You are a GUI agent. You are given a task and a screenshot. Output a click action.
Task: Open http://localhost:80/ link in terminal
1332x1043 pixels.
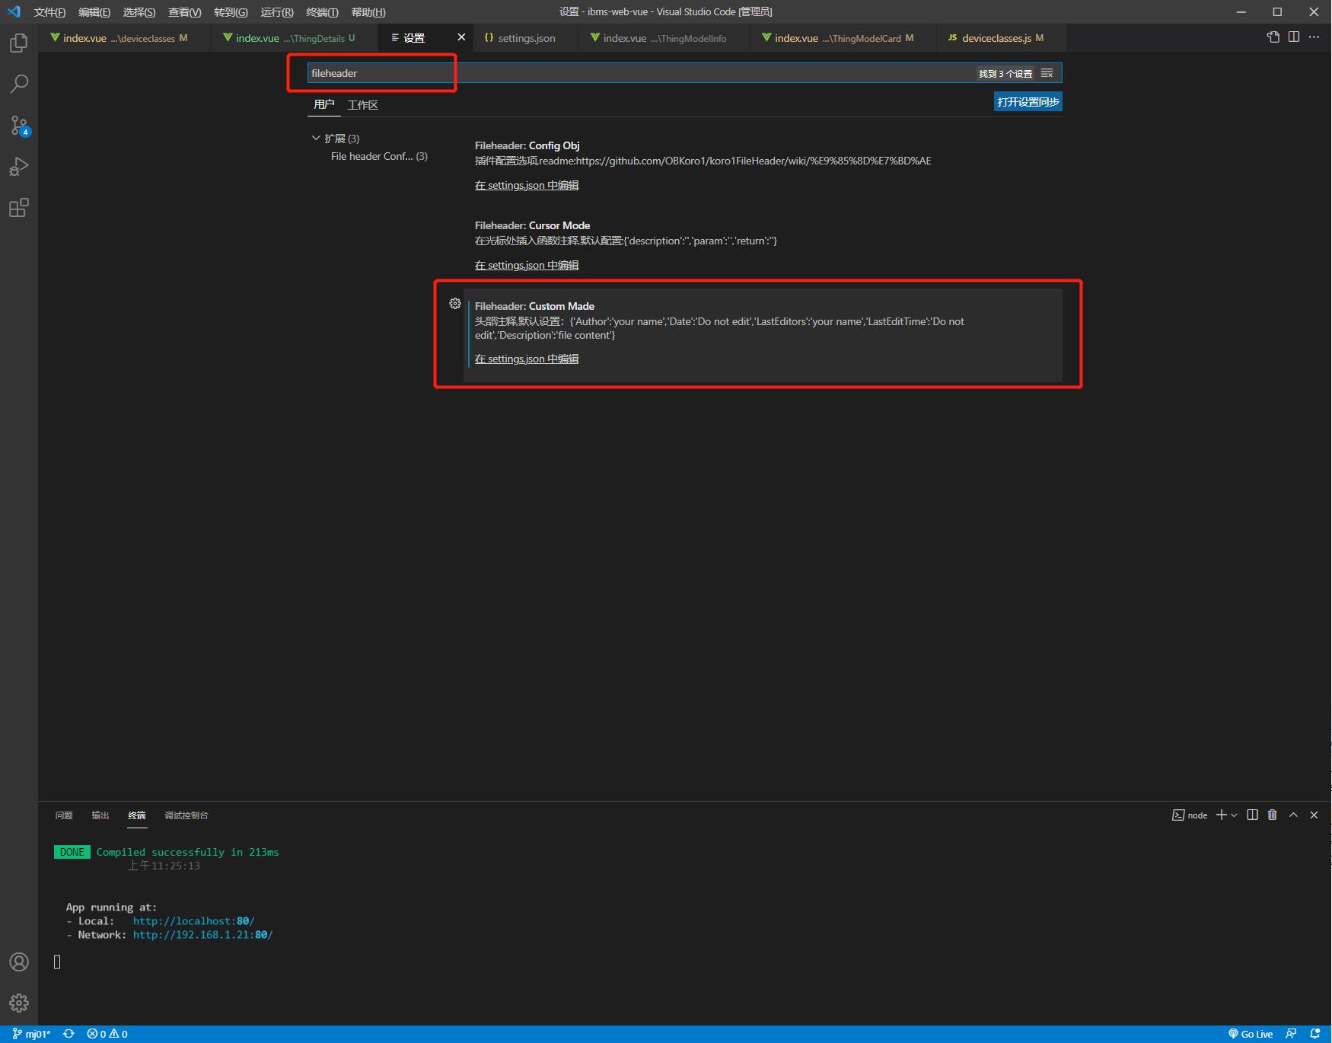pyautogui.click(x=194, y=921)
